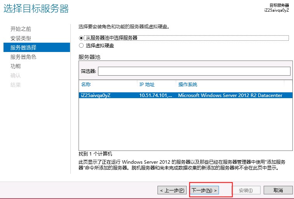Click the Windows Server 2012 R2 Datacenter cell
Screen dimensions: 294x199
point(230,95)
